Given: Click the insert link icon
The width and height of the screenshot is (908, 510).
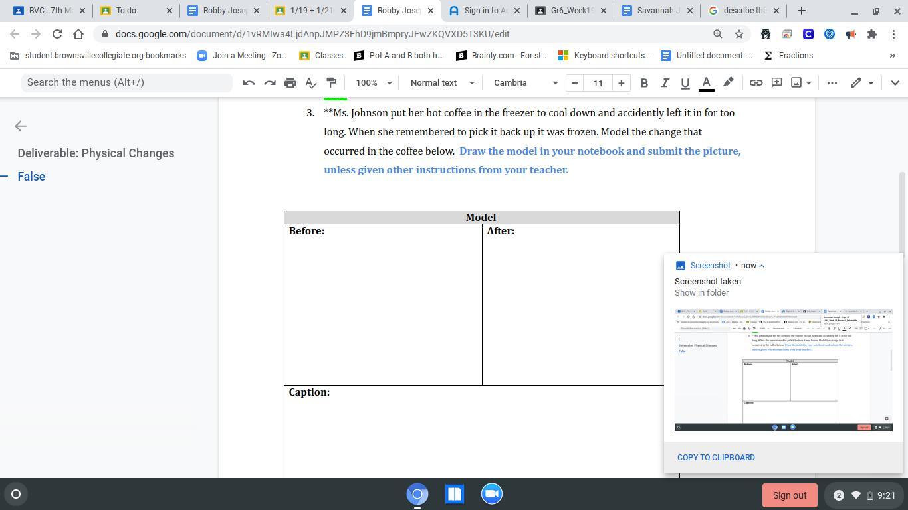Looking at the screenshot, I should 756,83.
